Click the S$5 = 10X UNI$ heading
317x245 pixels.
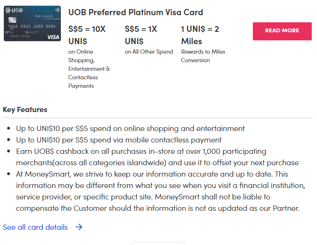pyautogui.click(x=87, y=35)
